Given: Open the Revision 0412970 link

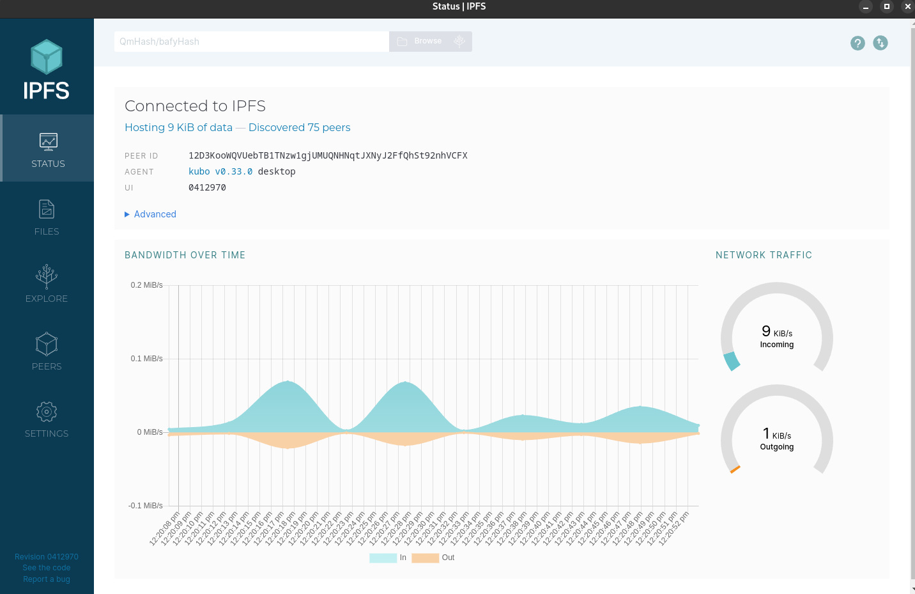Looking at the screenshot, I should pos(47,557).
